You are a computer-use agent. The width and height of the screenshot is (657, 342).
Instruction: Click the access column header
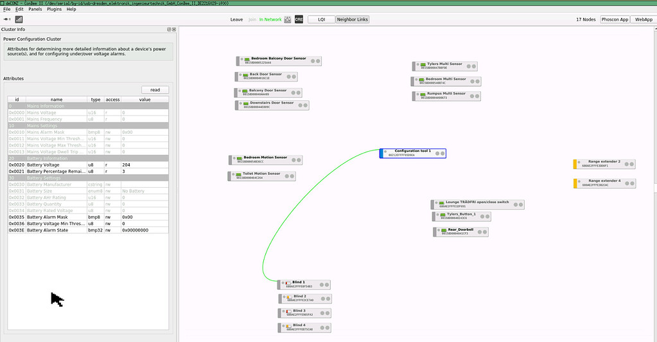112,100
